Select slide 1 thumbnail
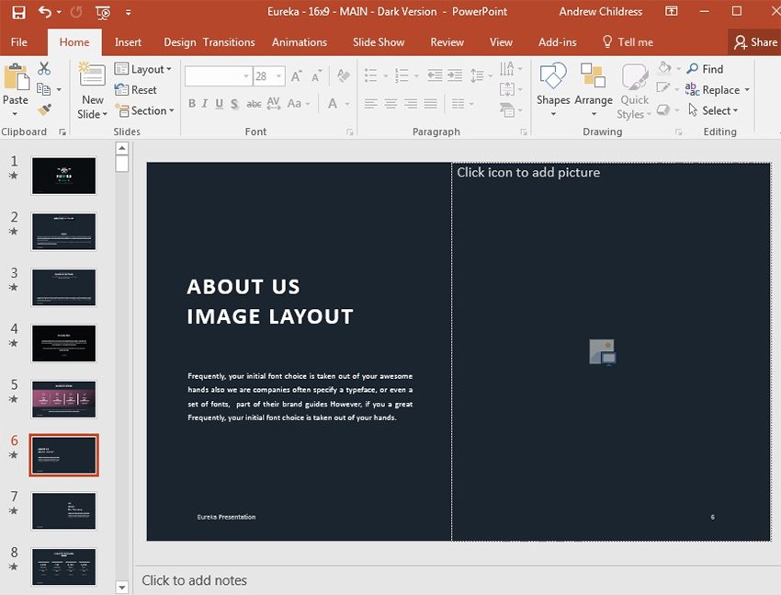Image resolution: width=781 pixels, height=595 pixels. [x=63, y=176]
